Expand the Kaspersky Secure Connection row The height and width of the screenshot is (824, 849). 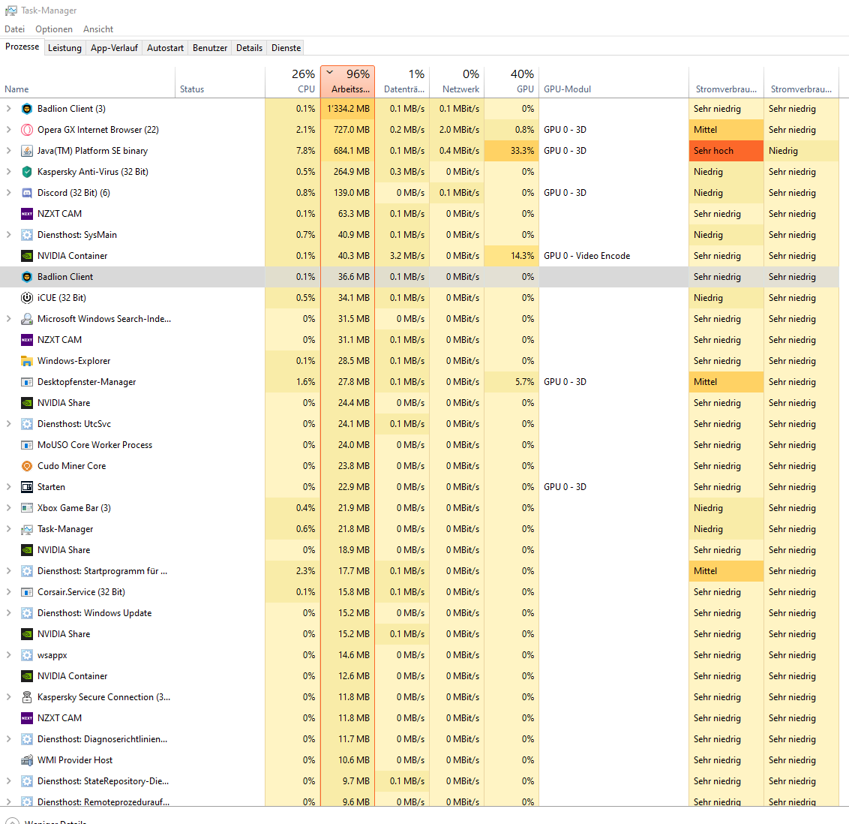point(9,697)
